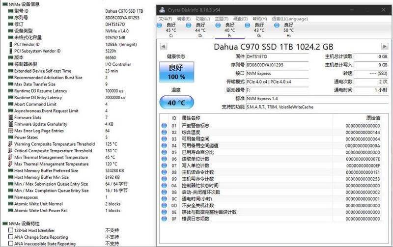Click the 序列号 field in CrystalDiskInfo
Screen dimensions: 393x247
click(x=277, y=65)
